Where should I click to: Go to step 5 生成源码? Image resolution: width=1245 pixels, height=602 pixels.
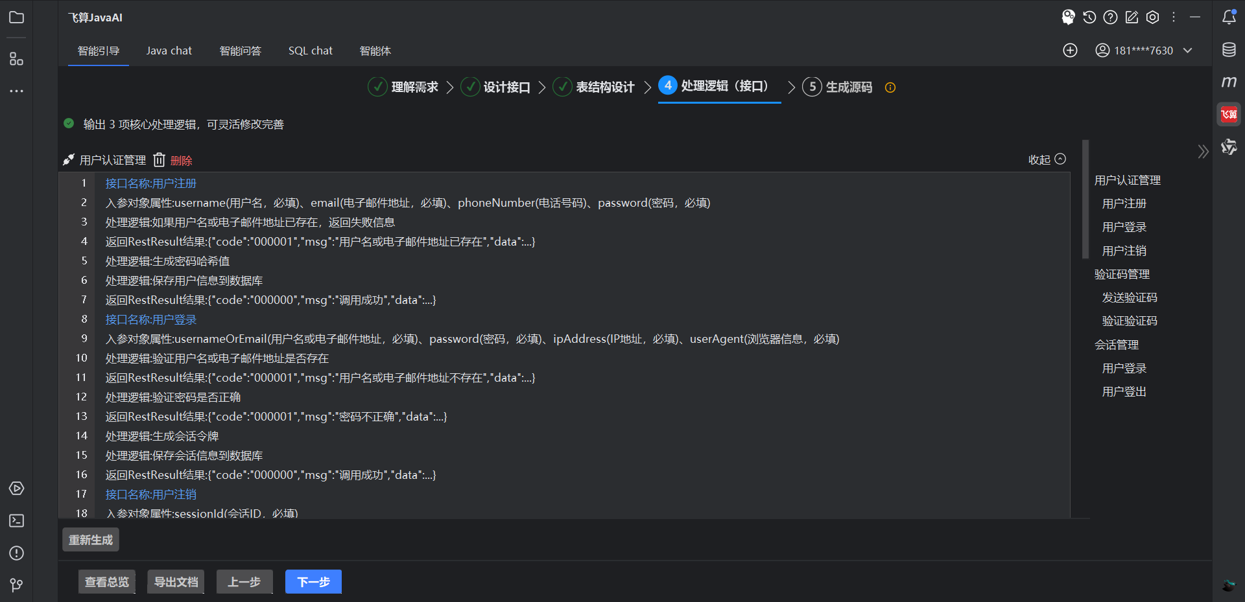(838, 87)
